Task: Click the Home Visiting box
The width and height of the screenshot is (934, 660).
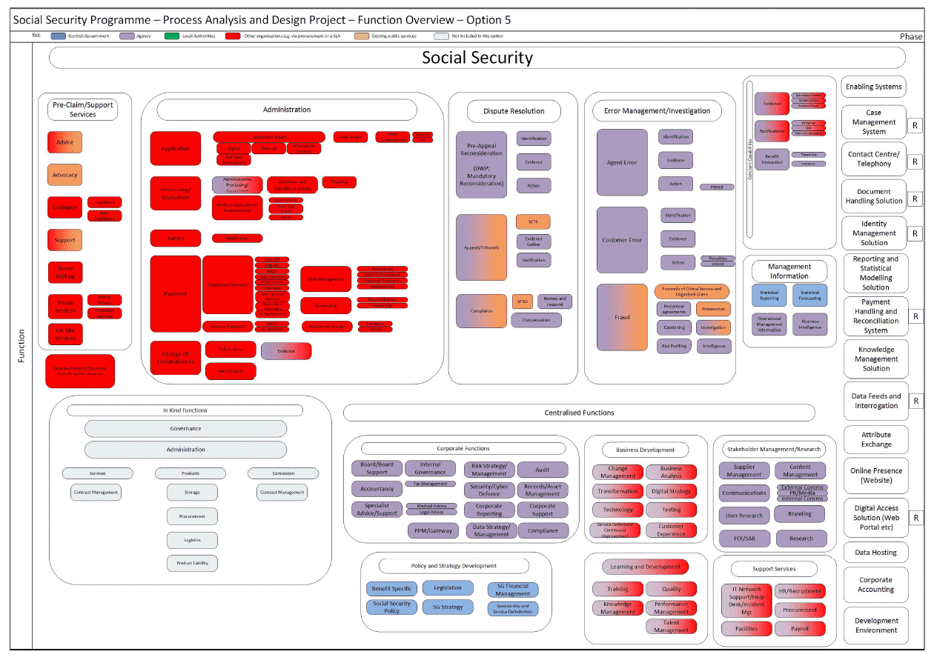Action: point(65,272)
